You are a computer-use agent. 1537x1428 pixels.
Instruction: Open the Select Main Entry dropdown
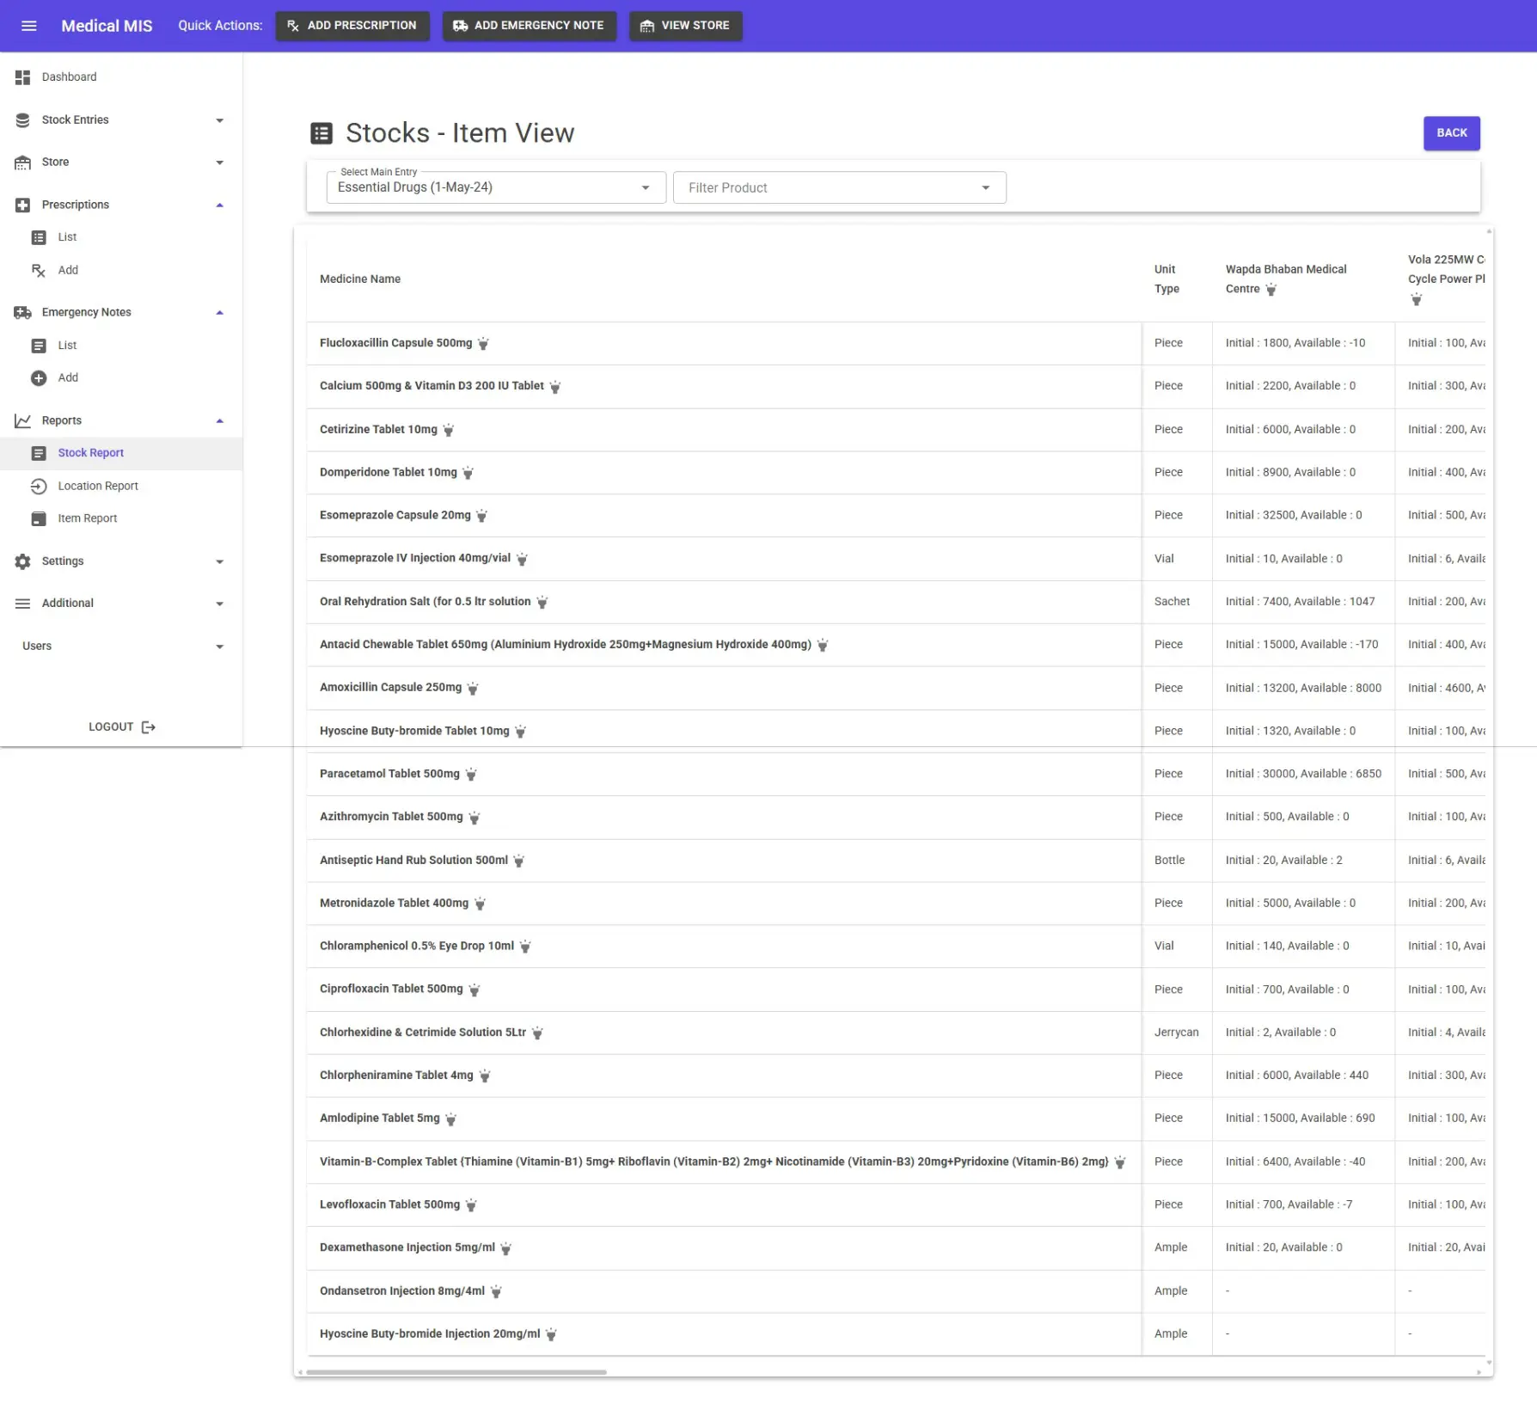click(495, 187)
